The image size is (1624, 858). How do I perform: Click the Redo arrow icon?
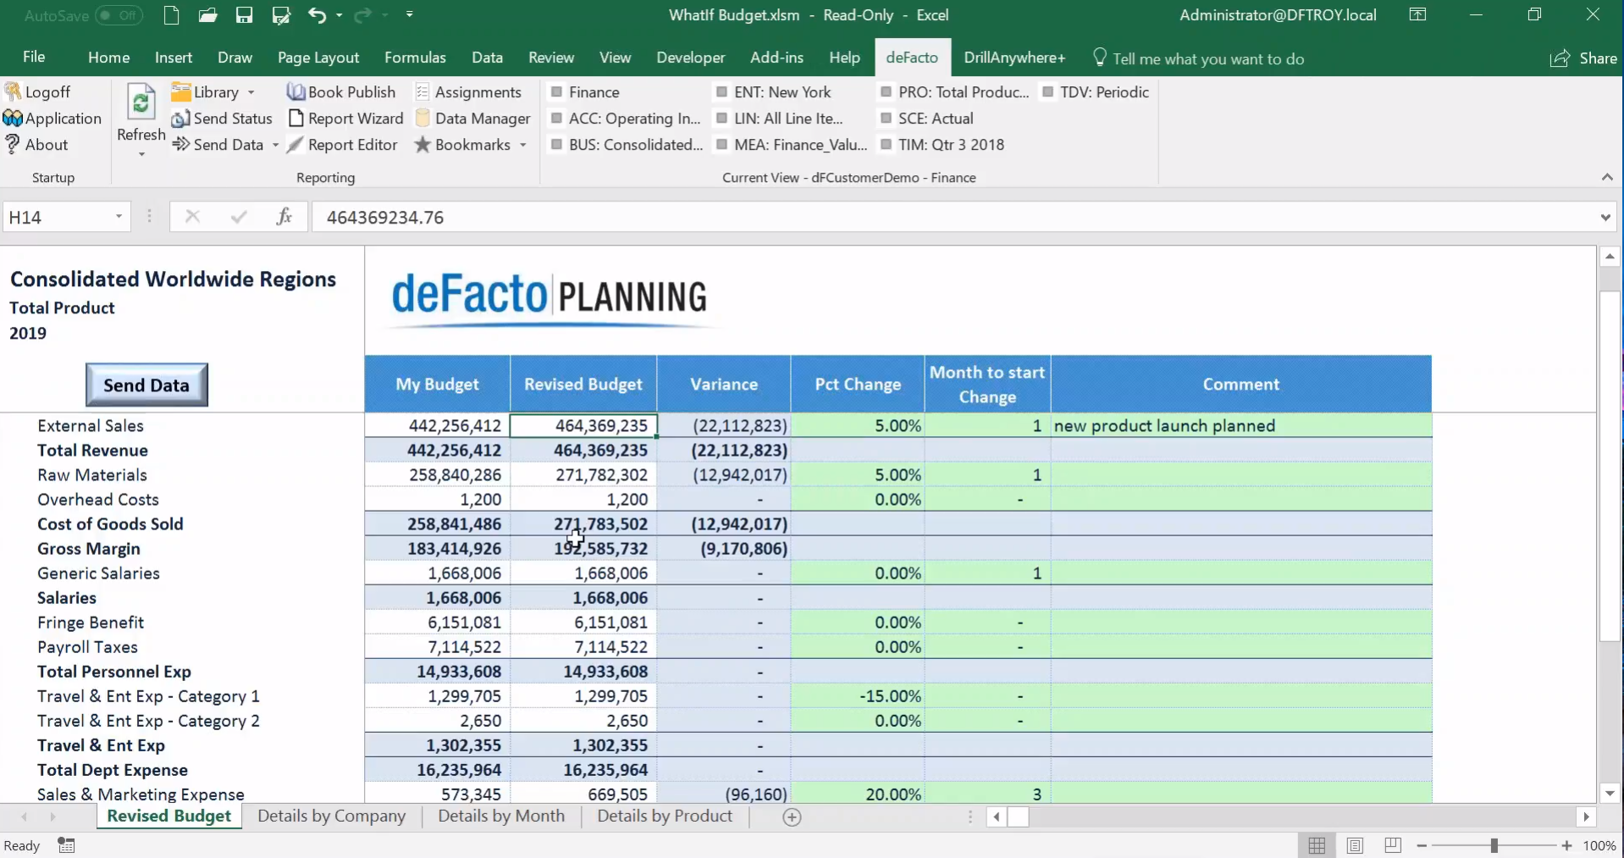pyautogui.click(x=362, y=15)
